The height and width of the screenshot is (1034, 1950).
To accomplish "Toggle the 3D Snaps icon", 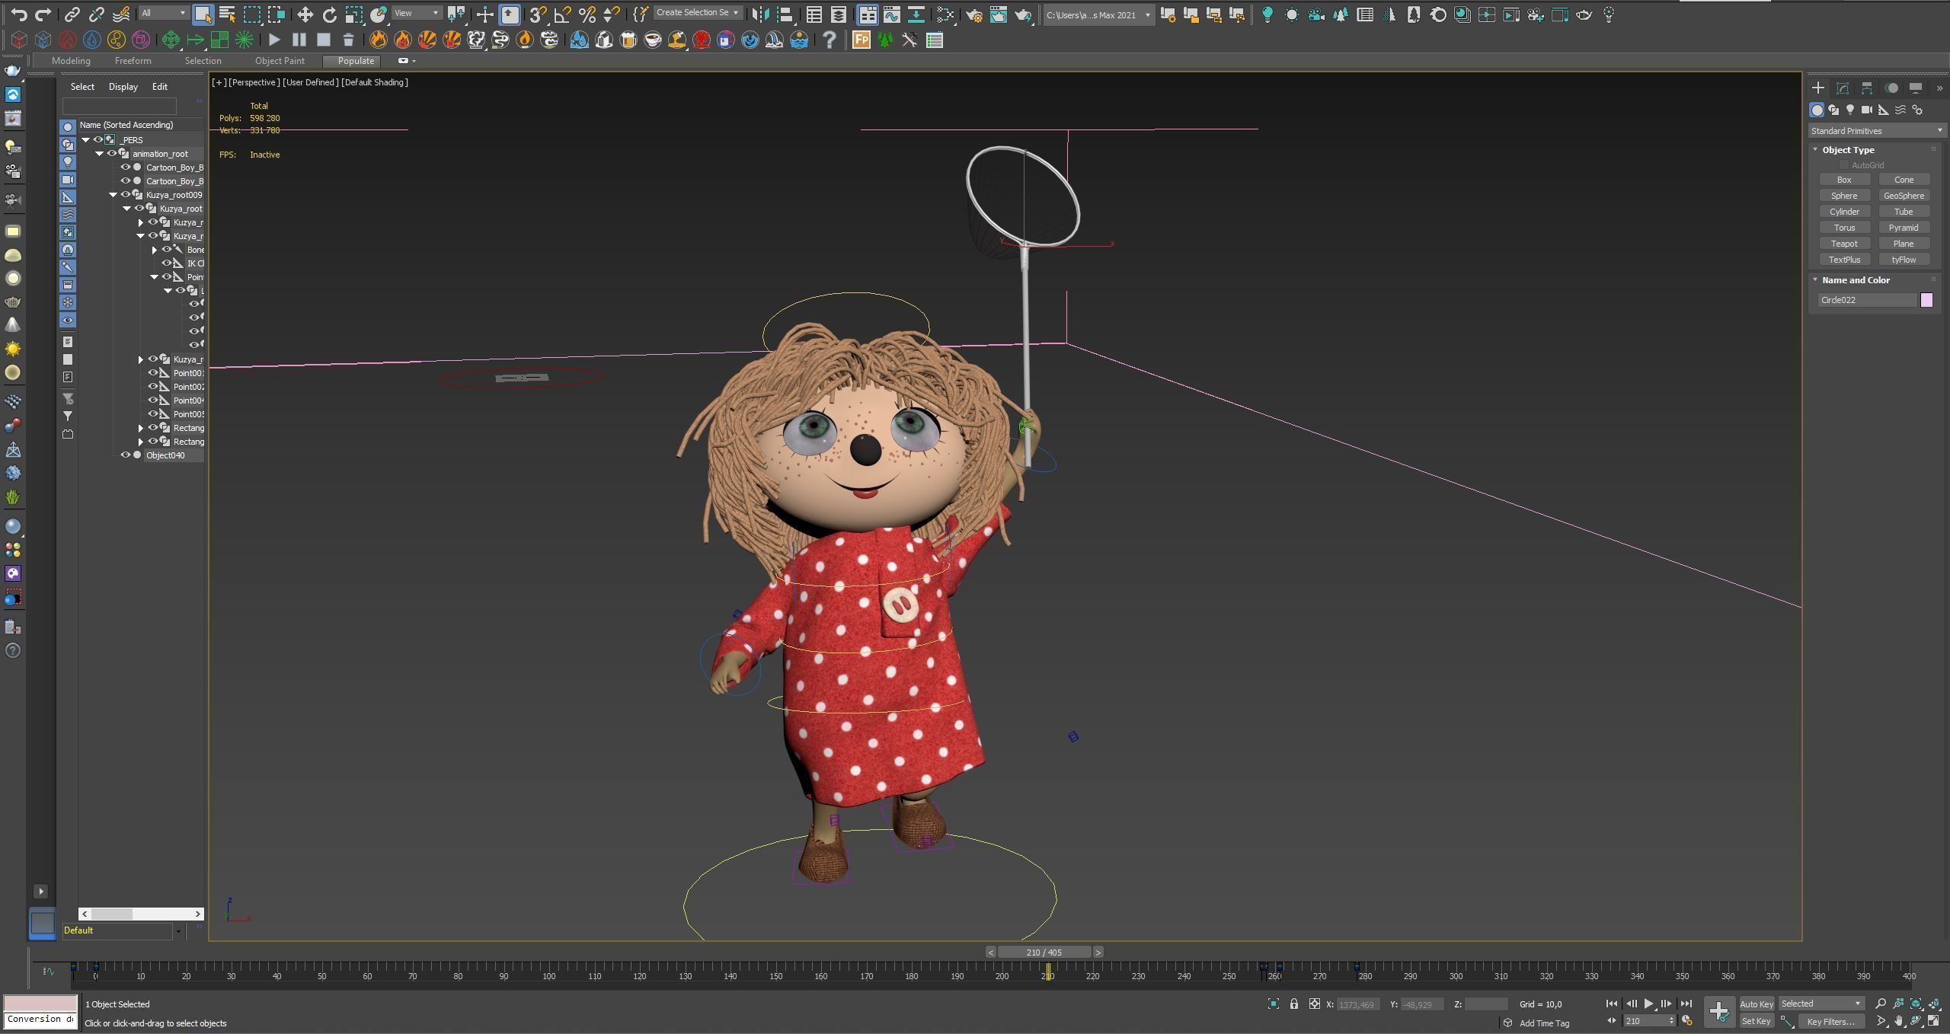I will pos(538,14).
